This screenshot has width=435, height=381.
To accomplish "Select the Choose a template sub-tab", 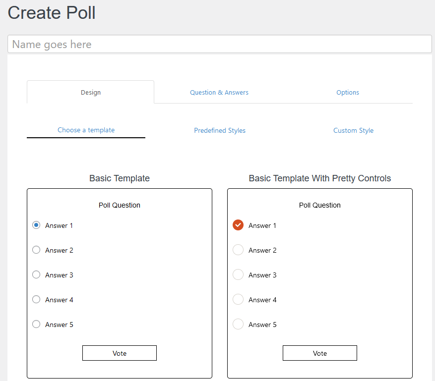I will (x=86, y=130).
